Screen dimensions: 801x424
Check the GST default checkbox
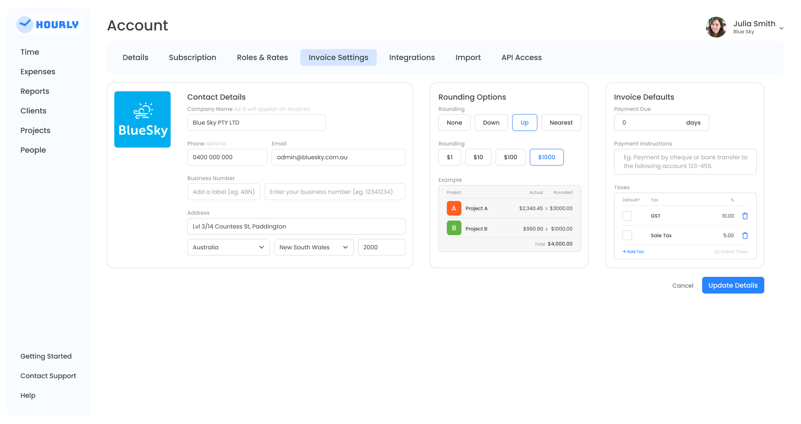(627, 216)
